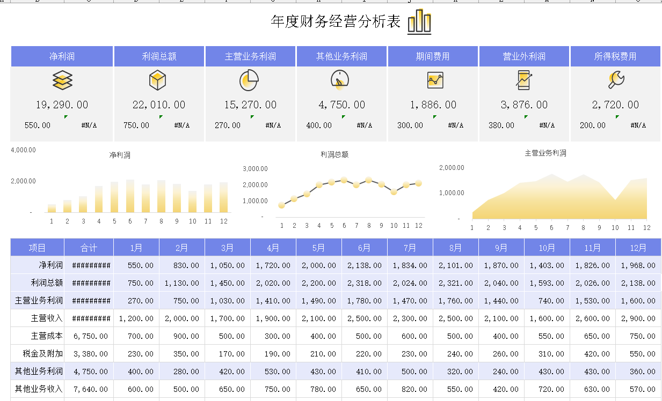
Task: Click the 12月 column header in the table
Action: (x=638, y=248)
